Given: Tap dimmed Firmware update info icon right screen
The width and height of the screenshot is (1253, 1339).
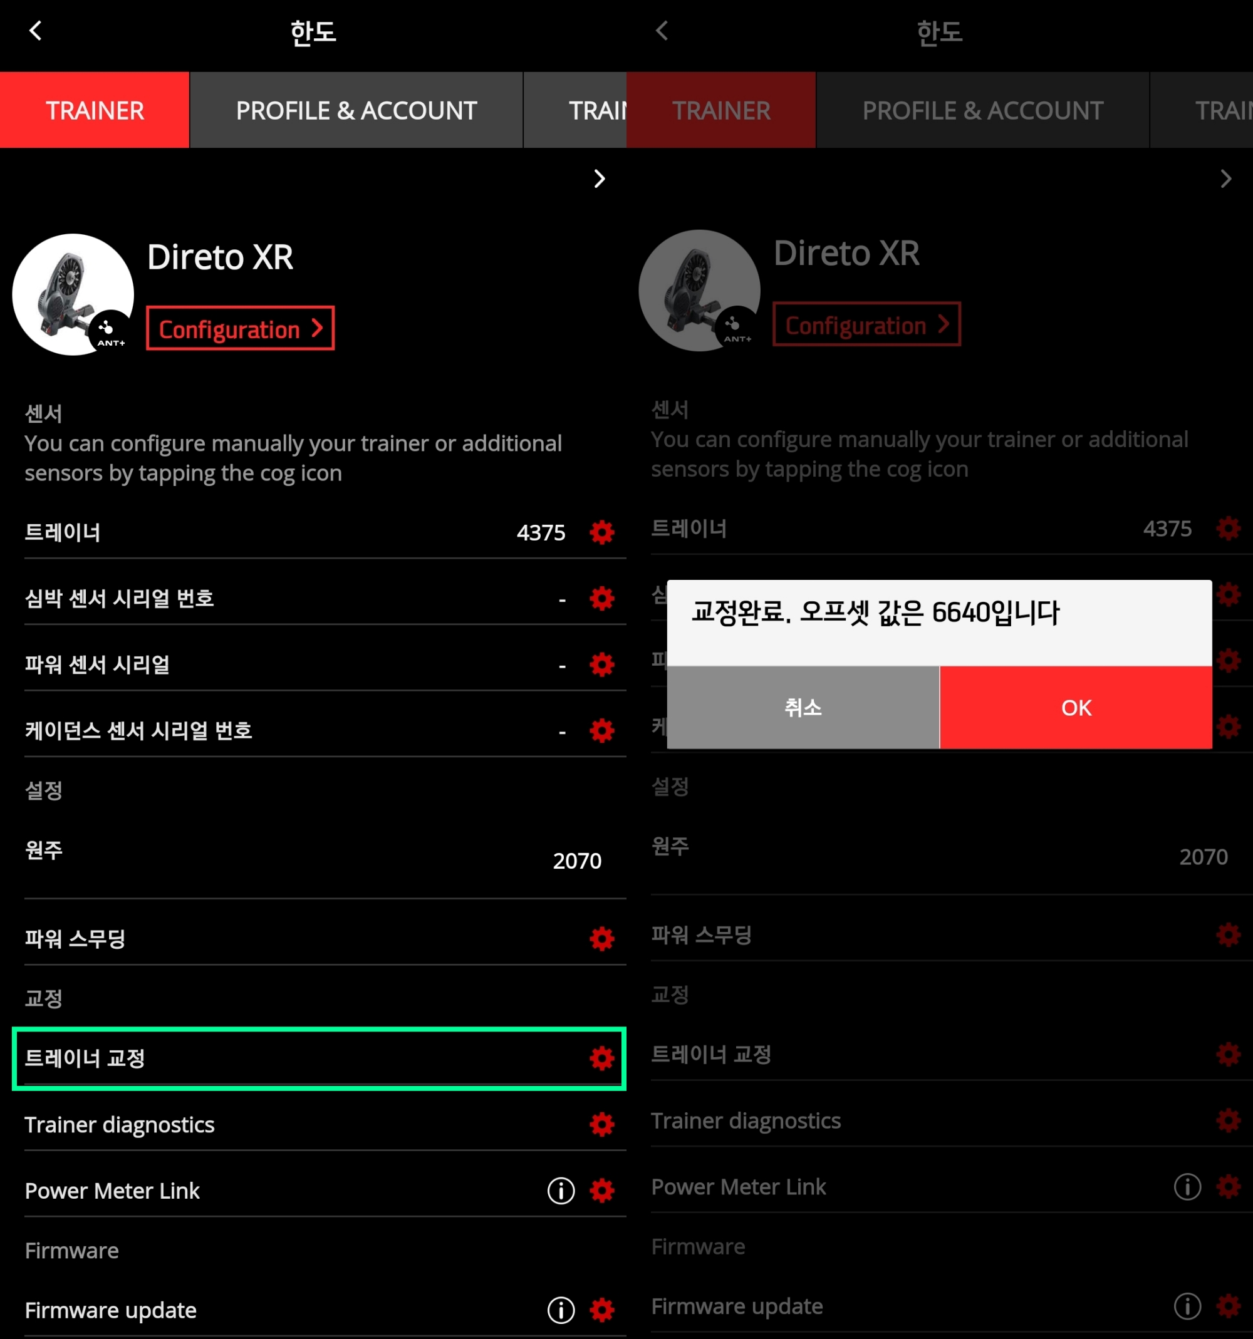Looking at the screenshot, I should (1187, 1305).
